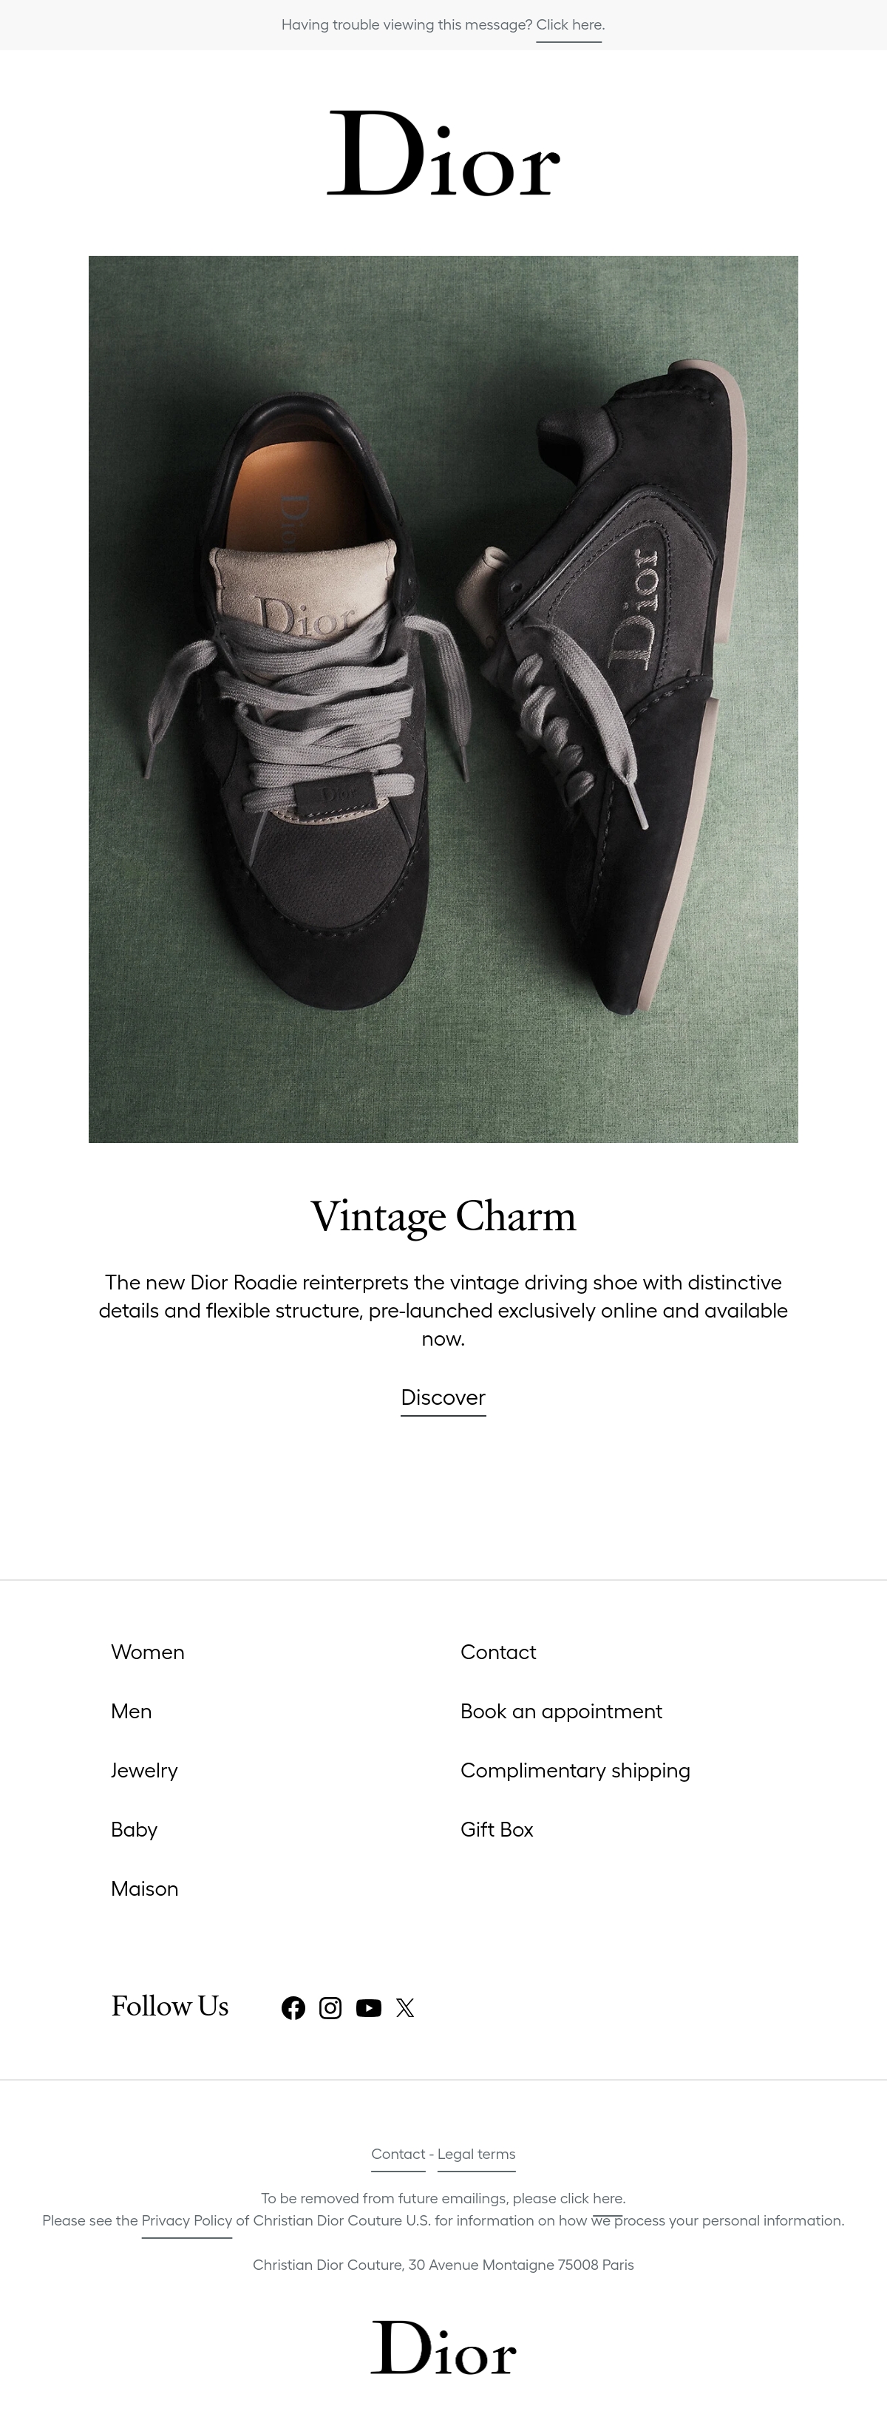
Task: Open Complimentary shipping info
Action: click(575, 1771)
